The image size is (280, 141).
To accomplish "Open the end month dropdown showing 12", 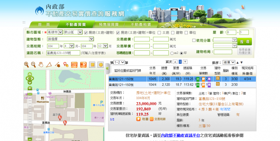I will click(103, 46).
